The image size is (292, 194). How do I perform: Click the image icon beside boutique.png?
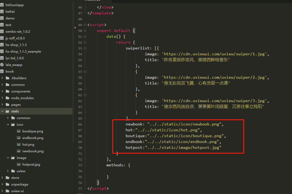coord(19,131)
